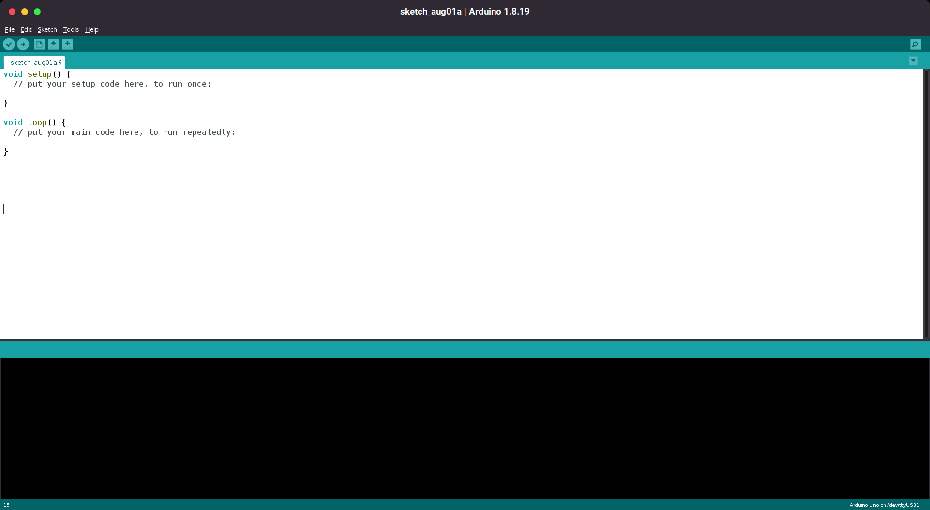Maximize the window with green button
The width and height of the screenshot is (930, 510).
(x=37, y=12)
